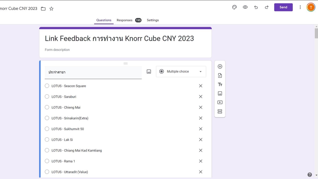318x179 pixels.
Task: Select radio for LOTUS - Lak Si
Action: (x=47, y=140)
